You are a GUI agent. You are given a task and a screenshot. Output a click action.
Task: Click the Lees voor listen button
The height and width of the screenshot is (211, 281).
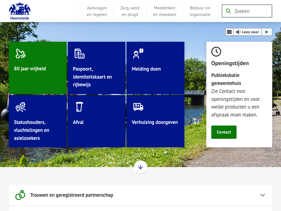(248, 32)
